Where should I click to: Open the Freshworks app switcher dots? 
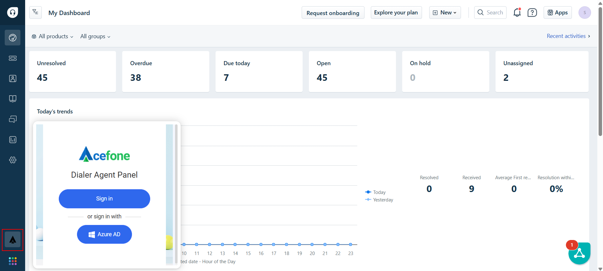(13, 261)
